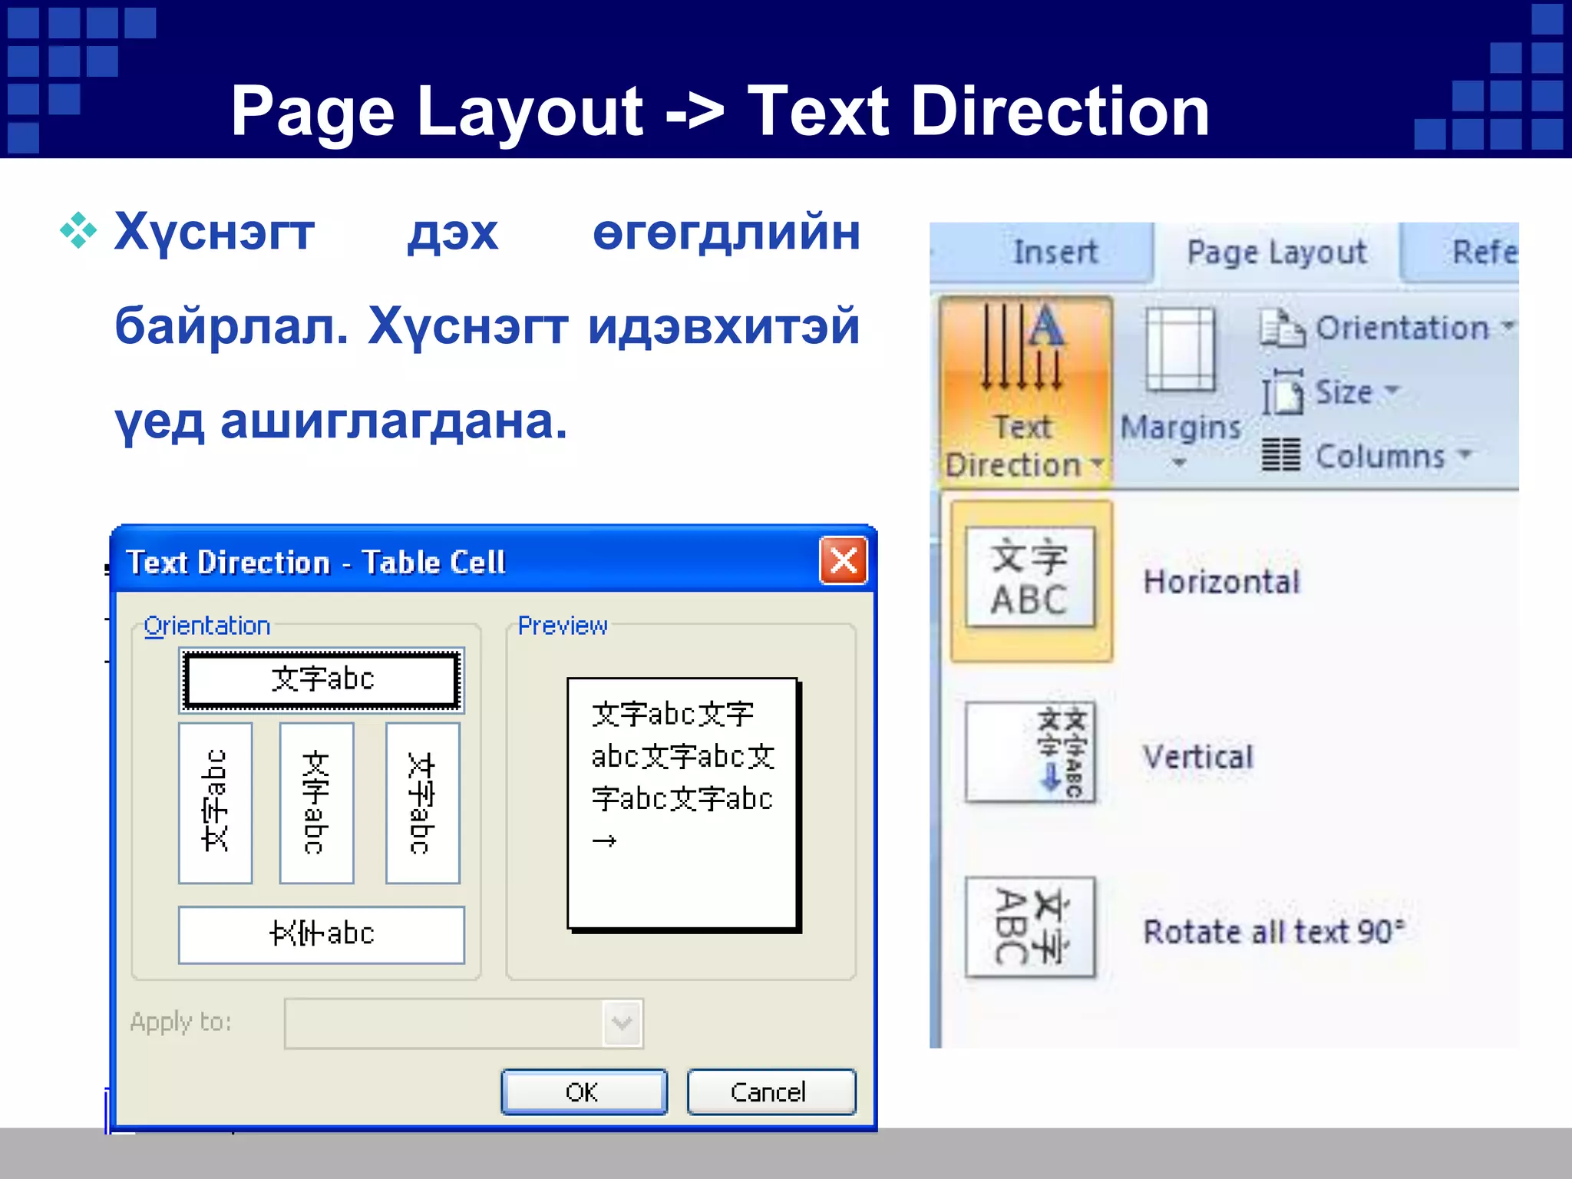This screenshot has height=1179, width=1572.
Task: Click the Text Direction ribbon icon
Action: (x=1024, y=348)
